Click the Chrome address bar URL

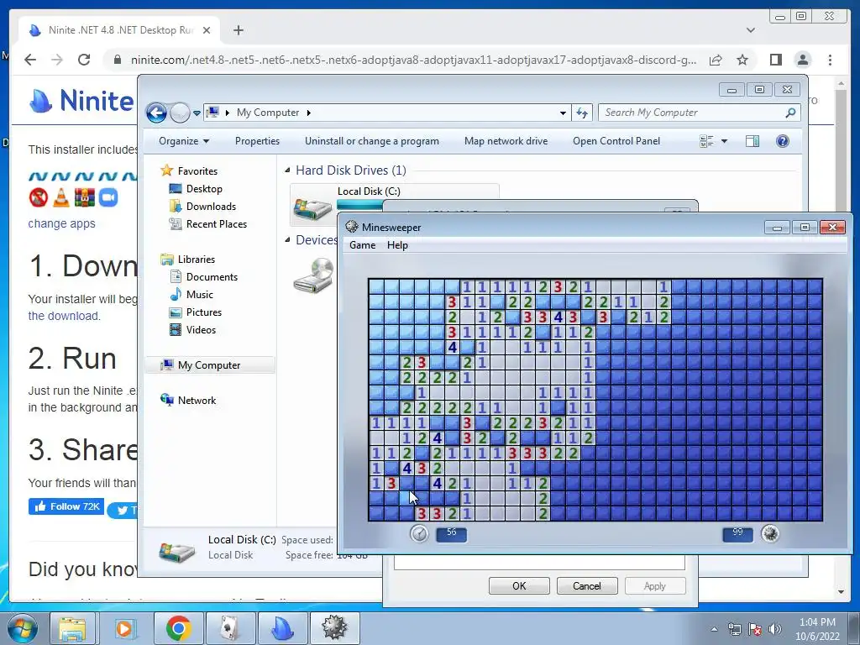pos(413,60)
